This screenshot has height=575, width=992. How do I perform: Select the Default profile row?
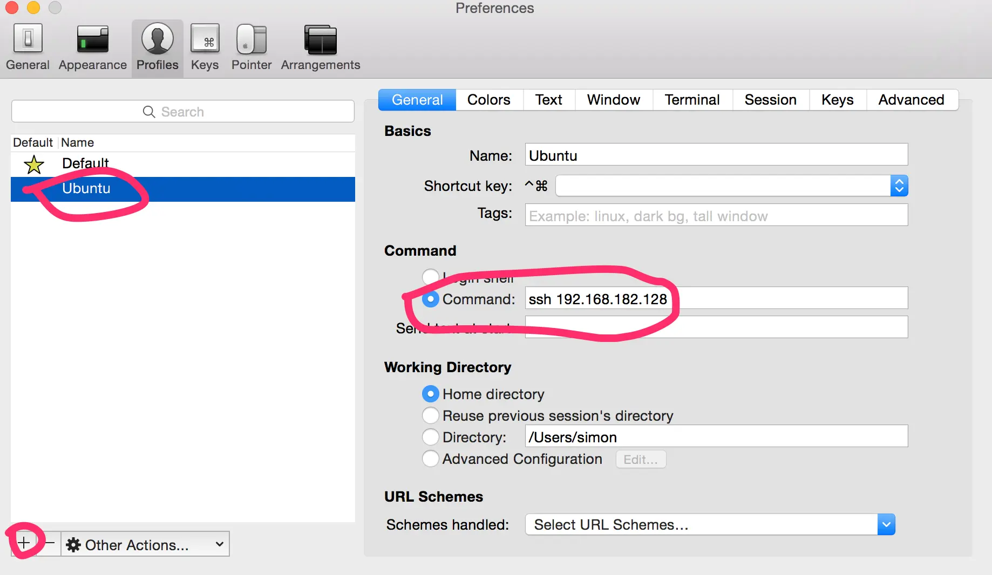pos(183,164)
